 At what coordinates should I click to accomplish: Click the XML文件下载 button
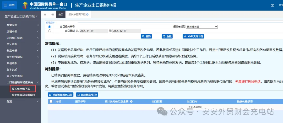pyautogui.click(x=193, y=36)
